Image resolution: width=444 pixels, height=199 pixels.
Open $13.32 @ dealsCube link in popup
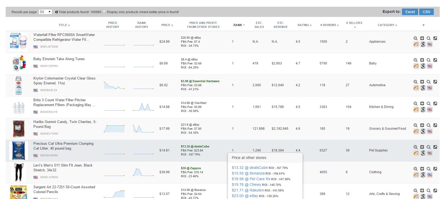250,168
